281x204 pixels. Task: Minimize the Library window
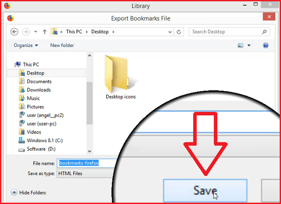[x=245, y=5]
